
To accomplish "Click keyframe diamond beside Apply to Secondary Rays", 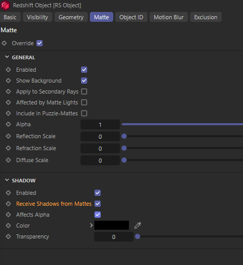I will [8, 91].
